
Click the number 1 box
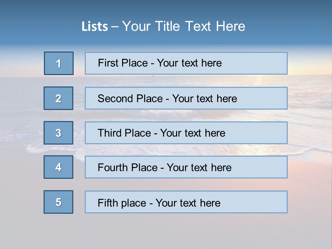[59, 63]
